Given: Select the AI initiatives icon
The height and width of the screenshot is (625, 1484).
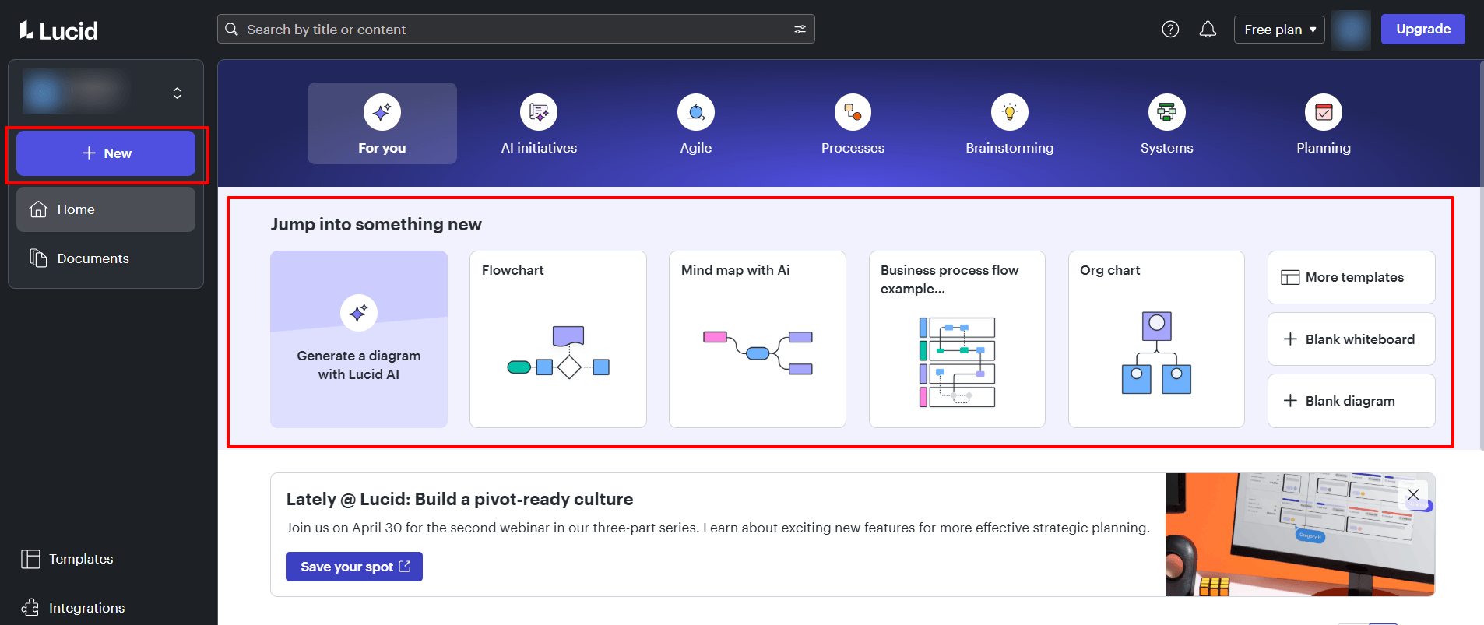Looking at the screenshot, I should pos(539,113).
